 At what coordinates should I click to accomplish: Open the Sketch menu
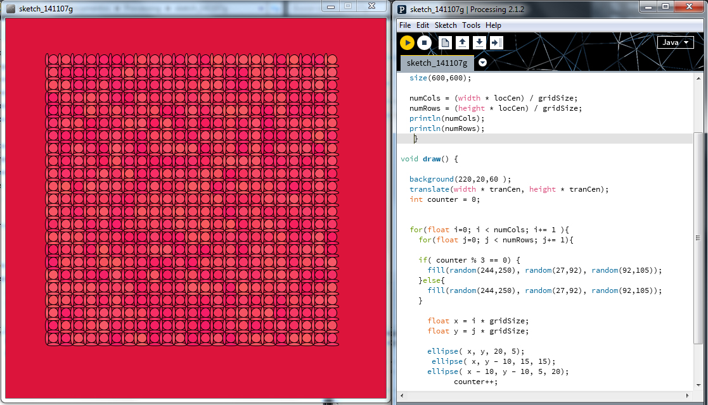pyautogui.click(x=446, y=25)
